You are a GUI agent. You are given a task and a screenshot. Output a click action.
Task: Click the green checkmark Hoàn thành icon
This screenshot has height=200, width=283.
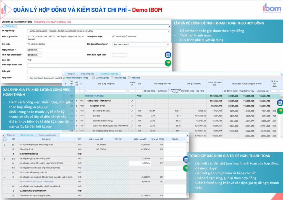click(x=64, y=78)
